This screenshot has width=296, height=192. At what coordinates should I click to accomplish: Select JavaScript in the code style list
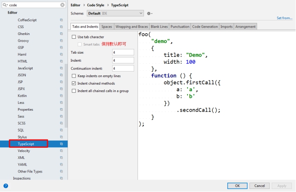pos(25,68)
